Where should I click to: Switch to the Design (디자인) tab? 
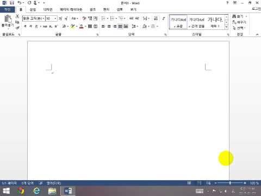48,9
